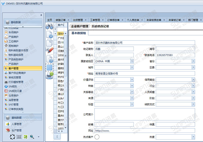This screenshot has width=203, height=142.
Task: Open 生产管理 section in sidebar
Action: [x=17, y=130]
